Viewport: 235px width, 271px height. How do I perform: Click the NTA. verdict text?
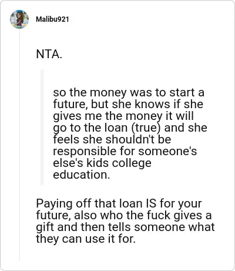[49, 54]
